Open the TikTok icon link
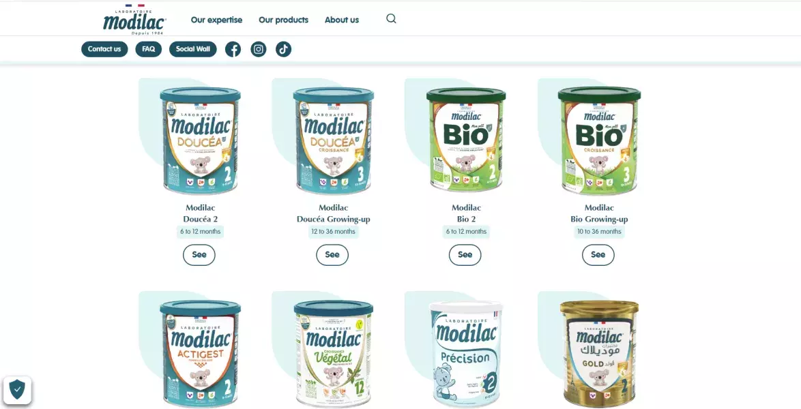Image resolution: width=801 pixels, height=409 pixels. tap(284, 49)
